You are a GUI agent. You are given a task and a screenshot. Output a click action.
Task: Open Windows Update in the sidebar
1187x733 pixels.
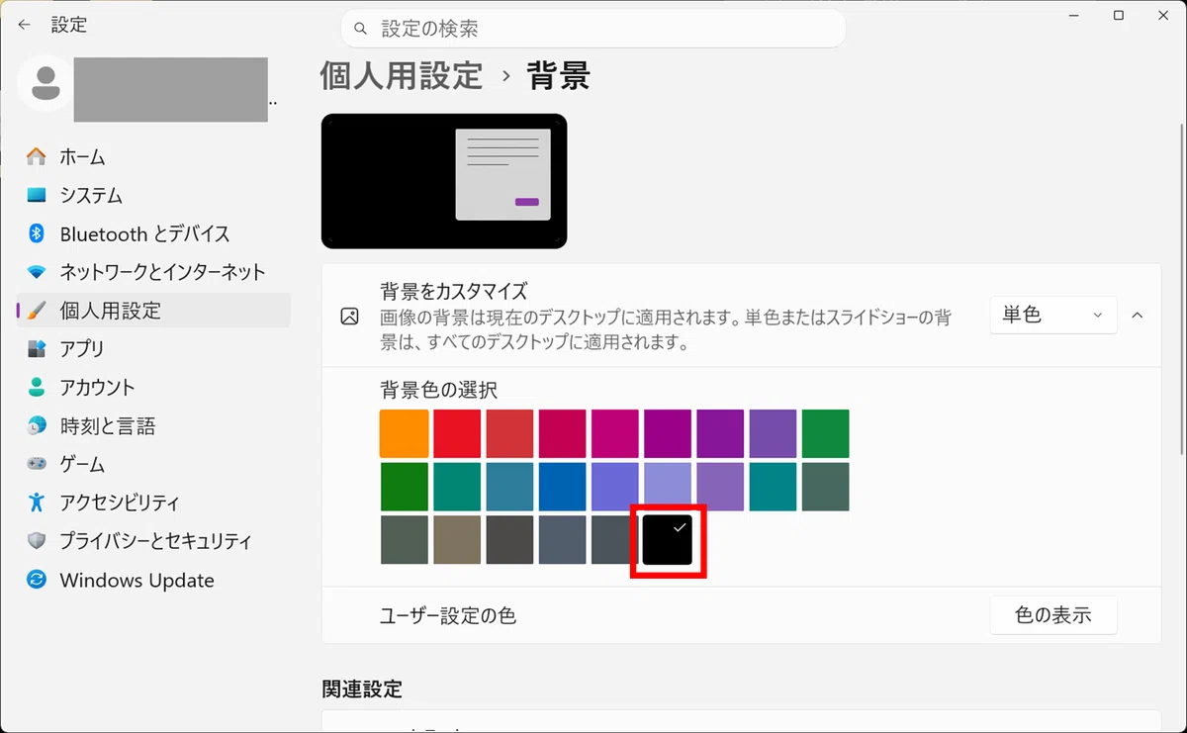(x=153, y=580)
